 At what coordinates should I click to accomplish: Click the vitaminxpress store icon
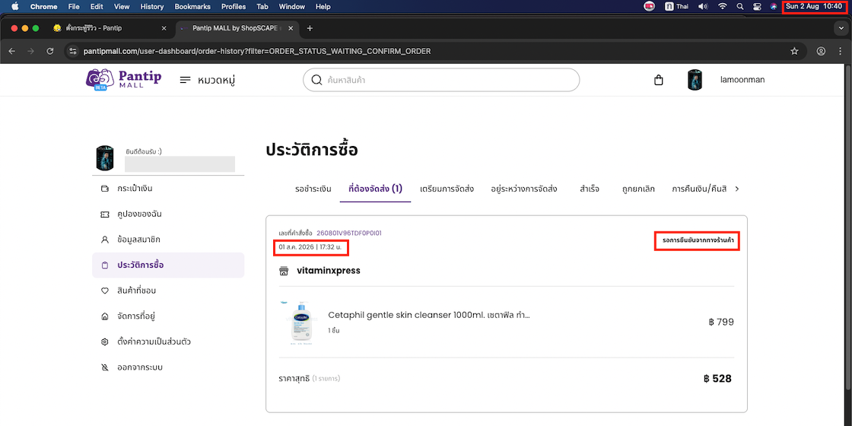click(x=283, y=271)
